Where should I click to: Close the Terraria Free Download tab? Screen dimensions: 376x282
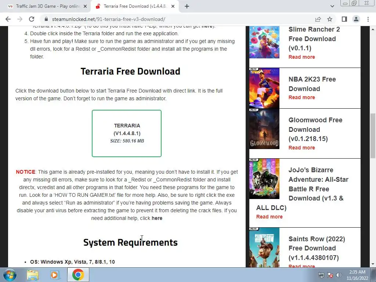point(173,6)
